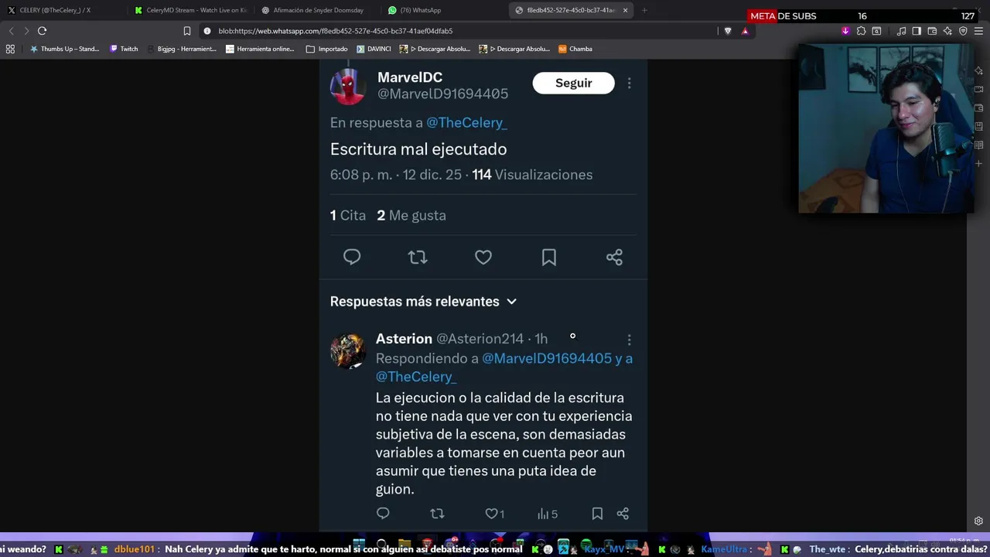
Task: Share the MarvelDC tweet
Action: tap(614, 257)
